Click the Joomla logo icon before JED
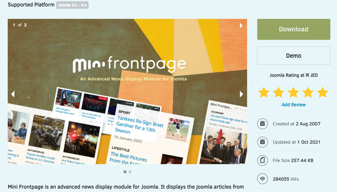The image size is (337, 192). pyautogui.click(x=307, y=75)
